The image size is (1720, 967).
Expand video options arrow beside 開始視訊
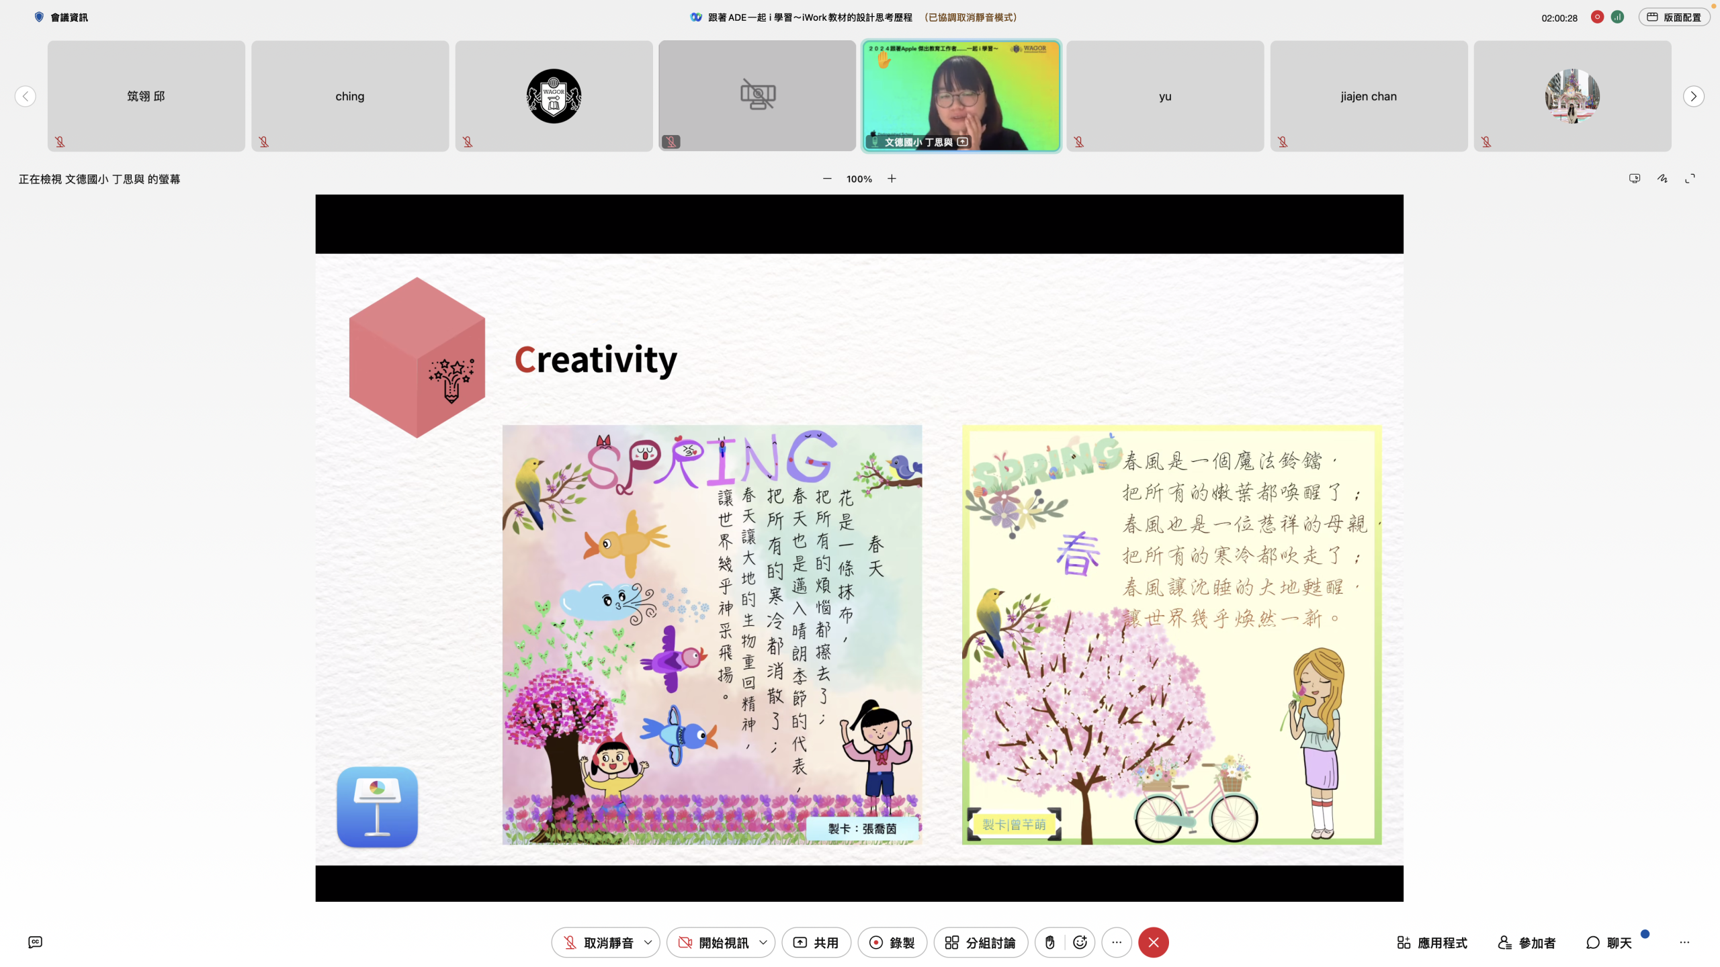[x=763, y=942]
